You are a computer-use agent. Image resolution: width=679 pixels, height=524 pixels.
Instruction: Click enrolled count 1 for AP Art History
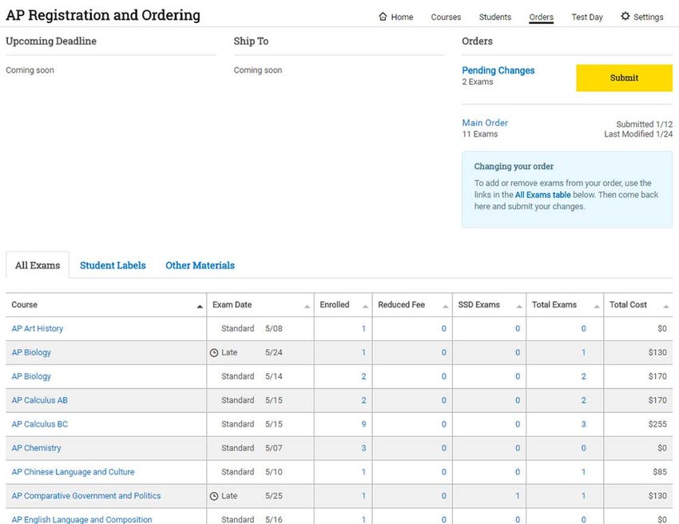coord(363,328)
